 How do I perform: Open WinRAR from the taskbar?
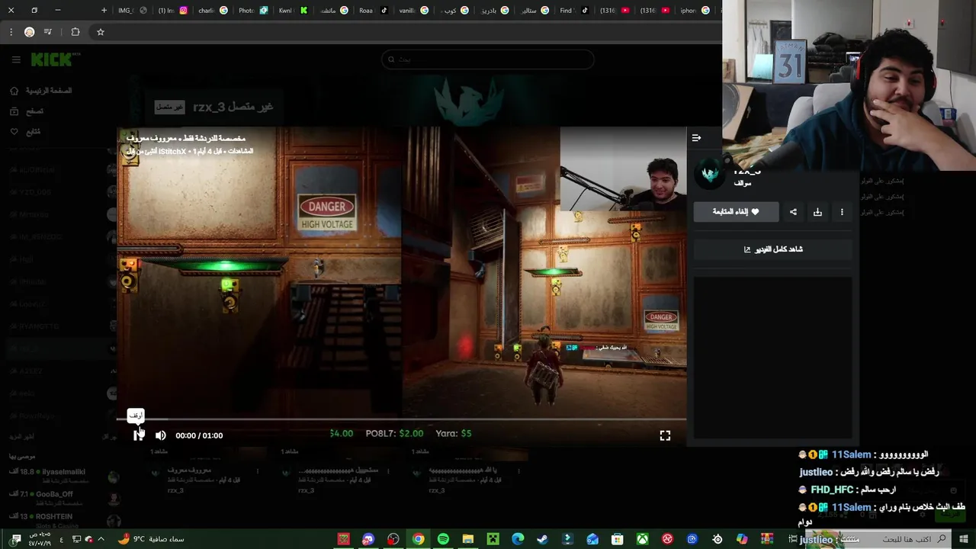tap(767, 539)
